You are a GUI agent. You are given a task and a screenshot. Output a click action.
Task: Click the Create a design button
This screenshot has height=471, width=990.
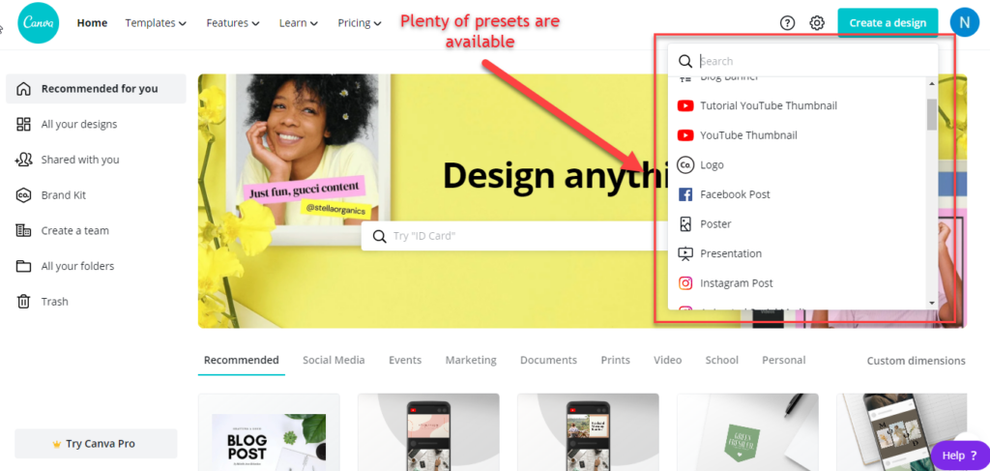click(888, 23)
